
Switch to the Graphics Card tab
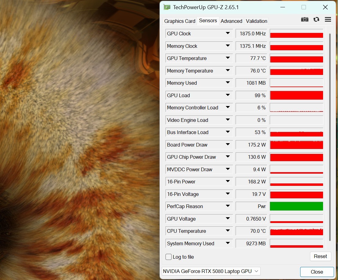tap(180, 21)
